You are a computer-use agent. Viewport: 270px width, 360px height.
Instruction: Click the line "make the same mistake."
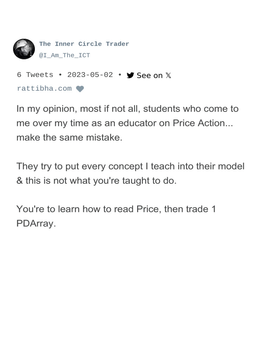point(69,137)
